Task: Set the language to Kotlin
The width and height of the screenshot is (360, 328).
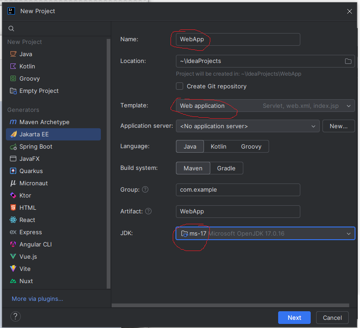Action: point(218,146)
